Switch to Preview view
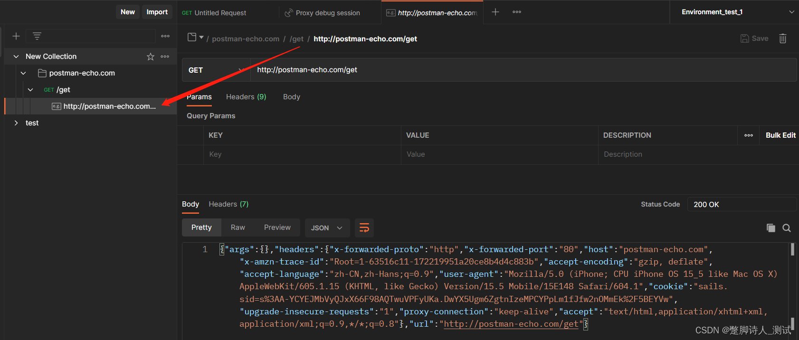799x340 pixels. (277, 227)
